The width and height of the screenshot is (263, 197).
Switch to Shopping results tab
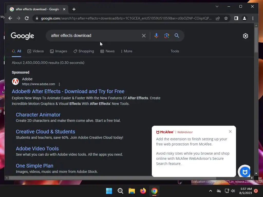[x=84, y=51]
